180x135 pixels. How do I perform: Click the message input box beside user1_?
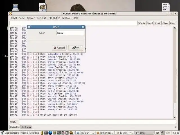pyautogui.click(x=97, y=122)
